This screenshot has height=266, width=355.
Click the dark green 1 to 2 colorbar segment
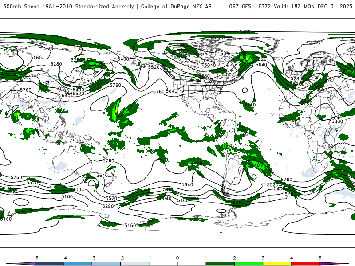coord(220,264)
